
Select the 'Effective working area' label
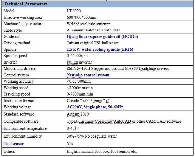pos(23,17)
